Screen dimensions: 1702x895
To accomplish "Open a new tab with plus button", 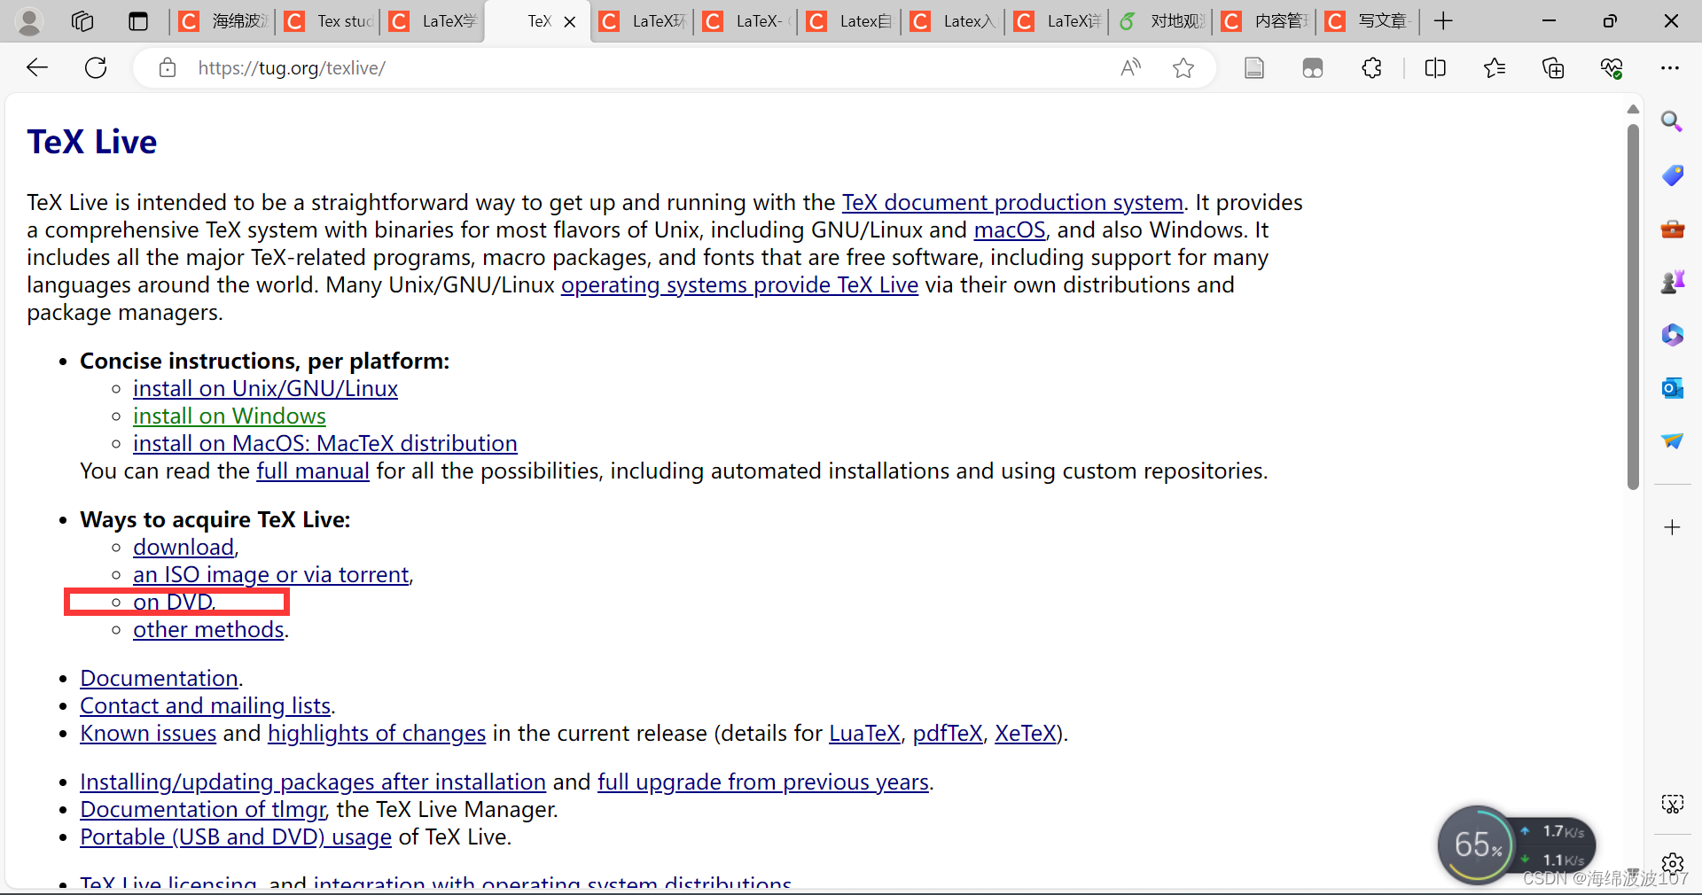I will pos(1443,21).
